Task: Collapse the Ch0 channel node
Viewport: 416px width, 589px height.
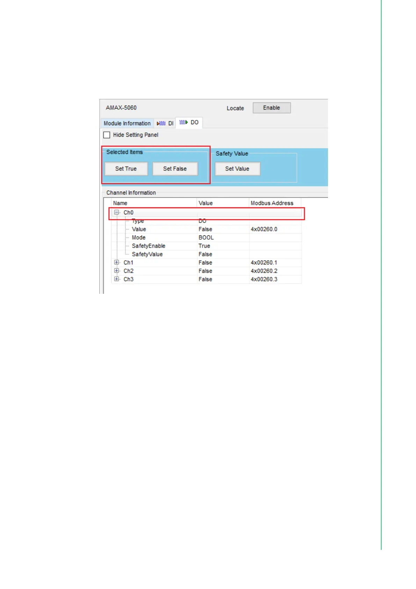Action: (117, 212)
